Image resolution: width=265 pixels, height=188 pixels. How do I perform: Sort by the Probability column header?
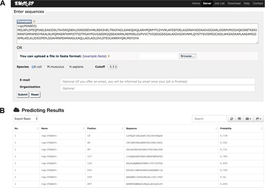pos(241,128)
